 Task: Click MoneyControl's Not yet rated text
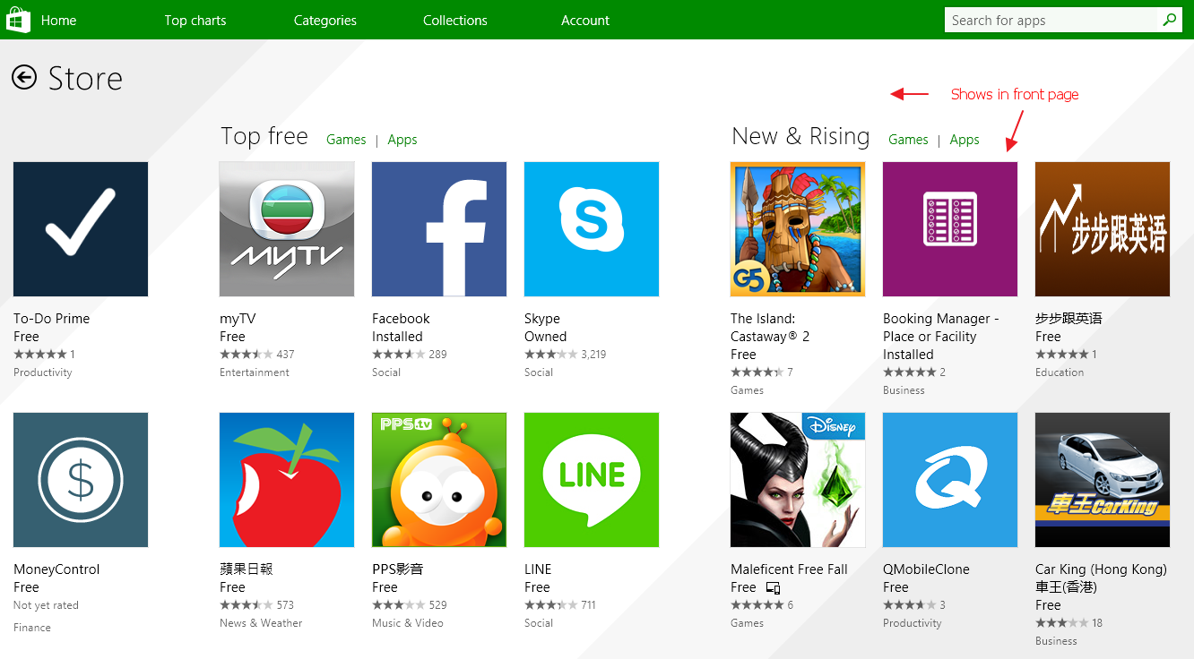coord(46,605)
